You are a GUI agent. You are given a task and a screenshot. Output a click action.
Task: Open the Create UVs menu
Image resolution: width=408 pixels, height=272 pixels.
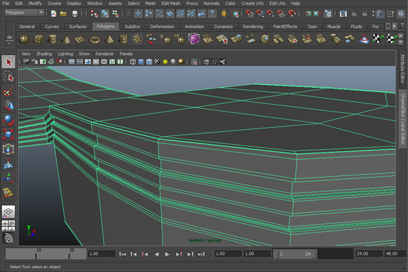pyautogui.click(x=252, y=3)
